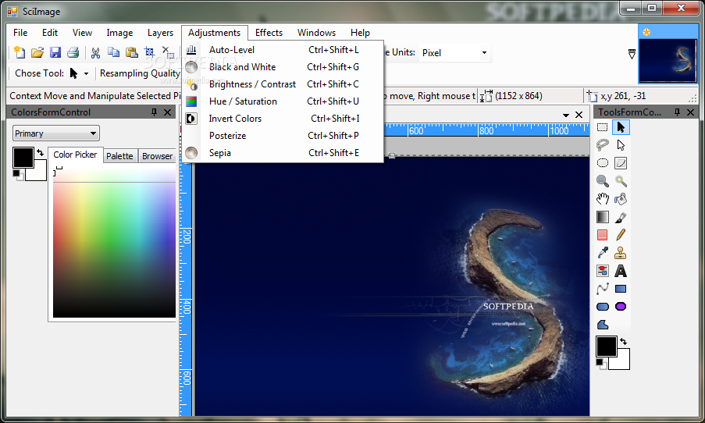The height and width of the screenshot is (423, 705).
Task: Select the Ellipse Select tool
Action: tap(603, 163)
